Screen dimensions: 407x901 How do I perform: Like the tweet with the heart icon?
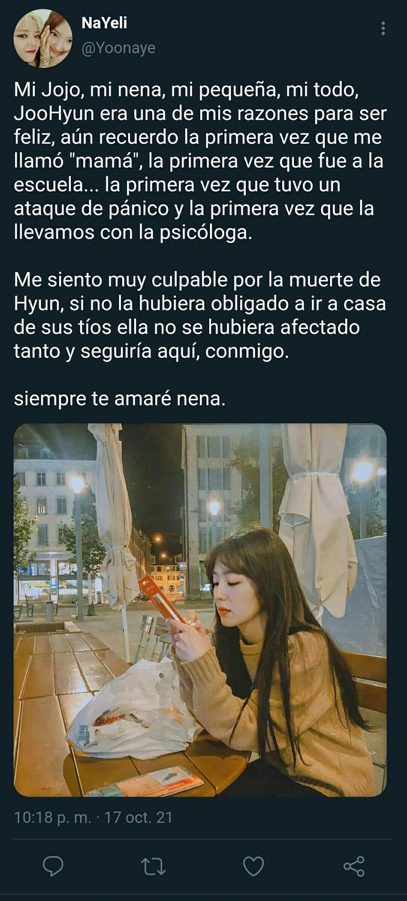tap(253, 866)
